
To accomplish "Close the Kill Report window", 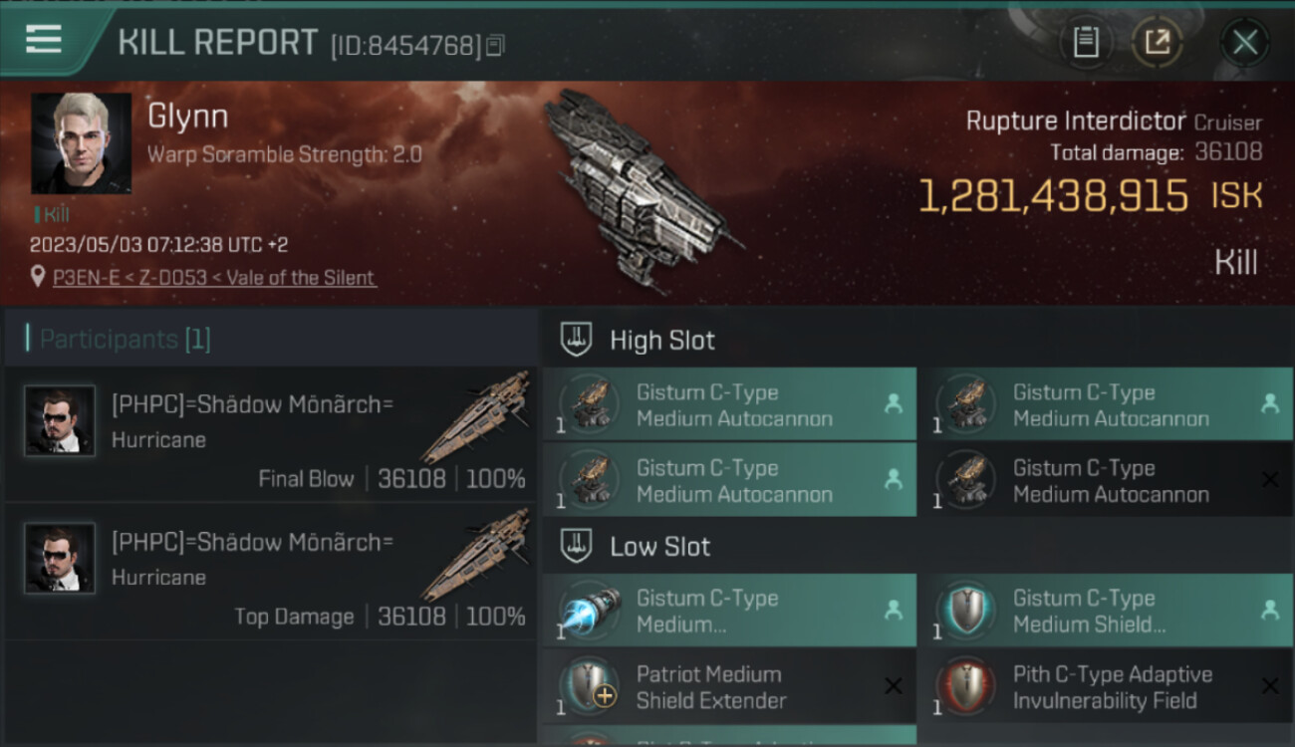I will pyautogui.click(x=1244, y=42).
